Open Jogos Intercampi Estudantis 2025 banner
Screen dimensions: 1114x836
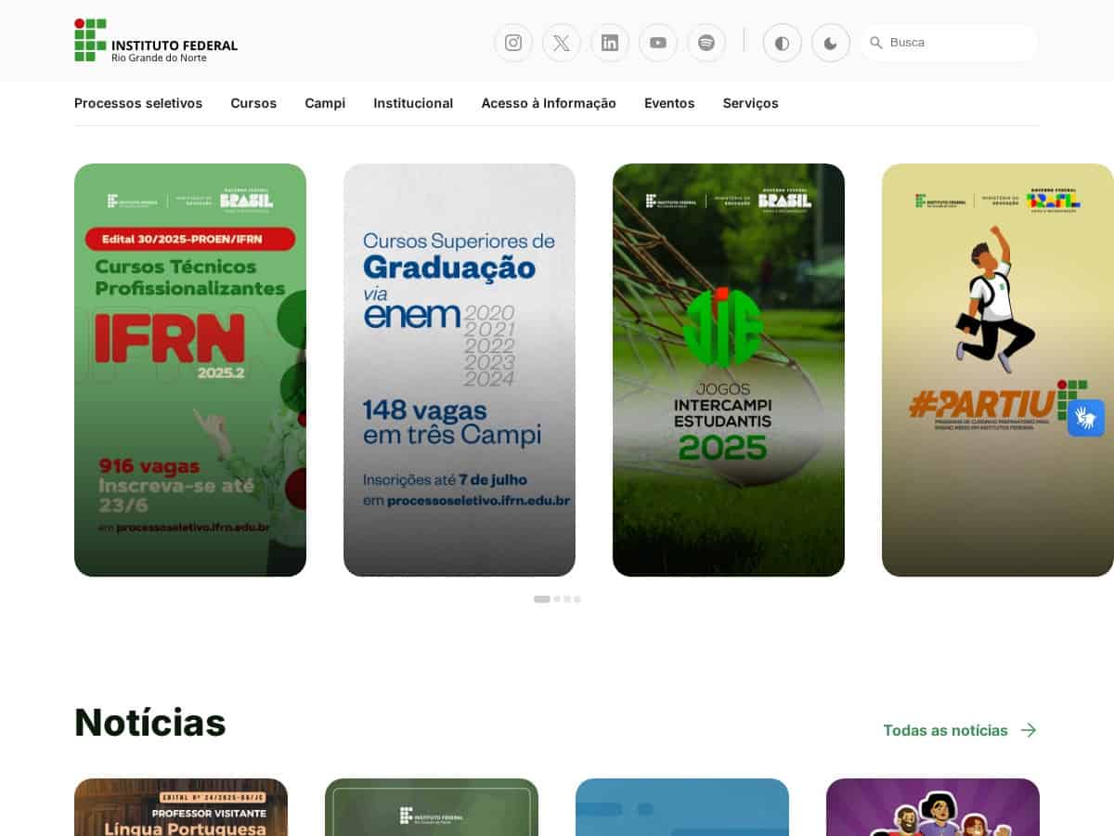pos(729,370)
